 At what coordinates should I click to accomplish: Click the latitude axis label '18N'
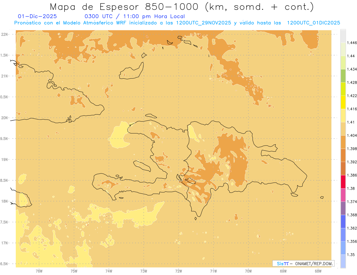pyautogui.click(x=5, y=201)
